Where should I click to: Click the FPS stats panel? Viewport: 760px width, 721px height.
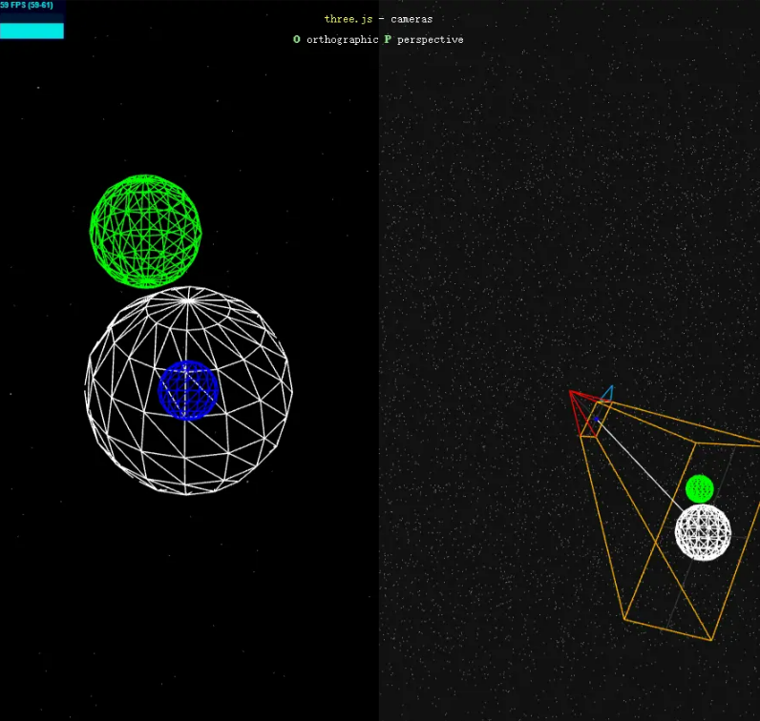coord(32,19)
